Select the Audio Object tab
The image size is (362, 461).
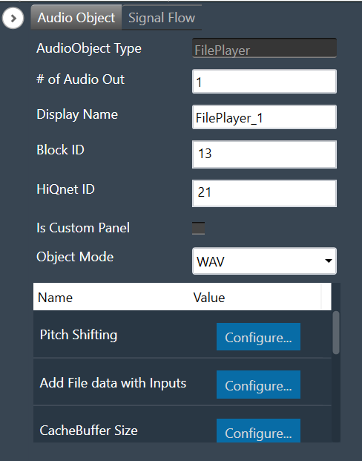[76, 18]
